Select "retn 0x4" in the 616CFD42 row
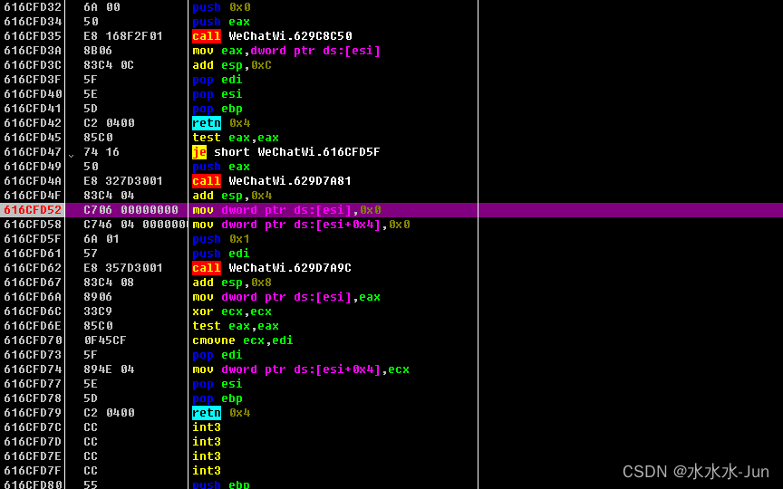The width and height of the screenshot is (783, 489). tap(221, 123)
